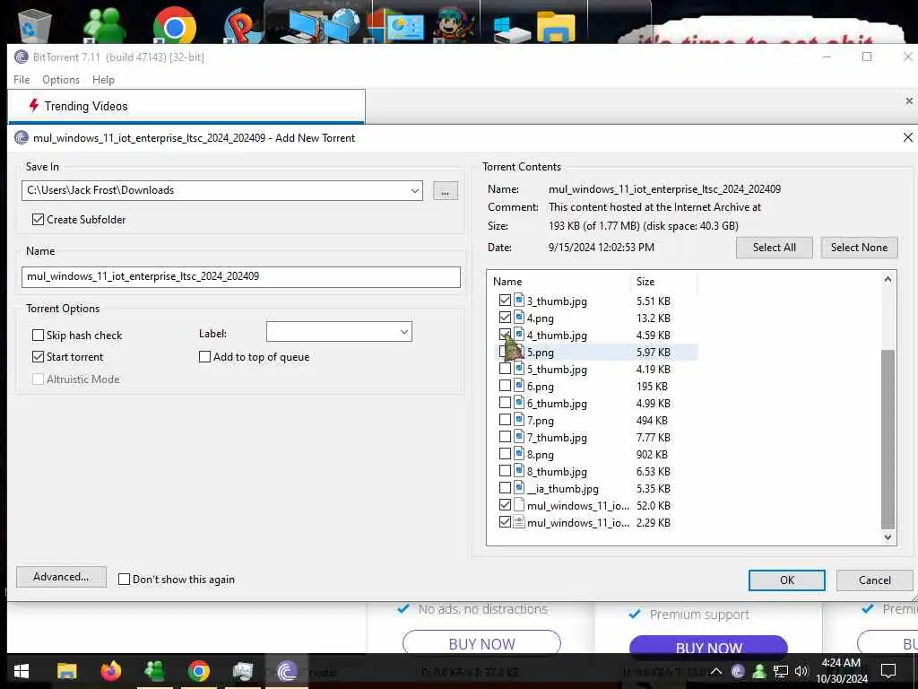Screen dimensions: 918x689
Task: Check the 7.png file checkbox
Action: (x=505, y=420)
